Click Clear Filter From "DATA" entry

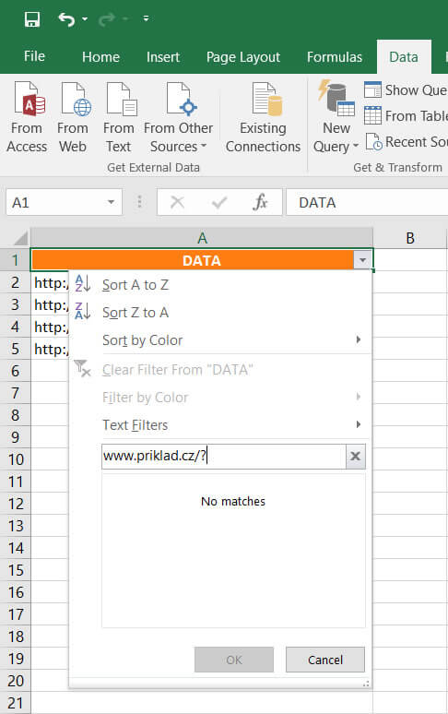coord(177,370)
